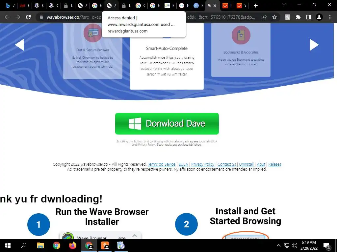Open the footer EULA link

(183, 164)
